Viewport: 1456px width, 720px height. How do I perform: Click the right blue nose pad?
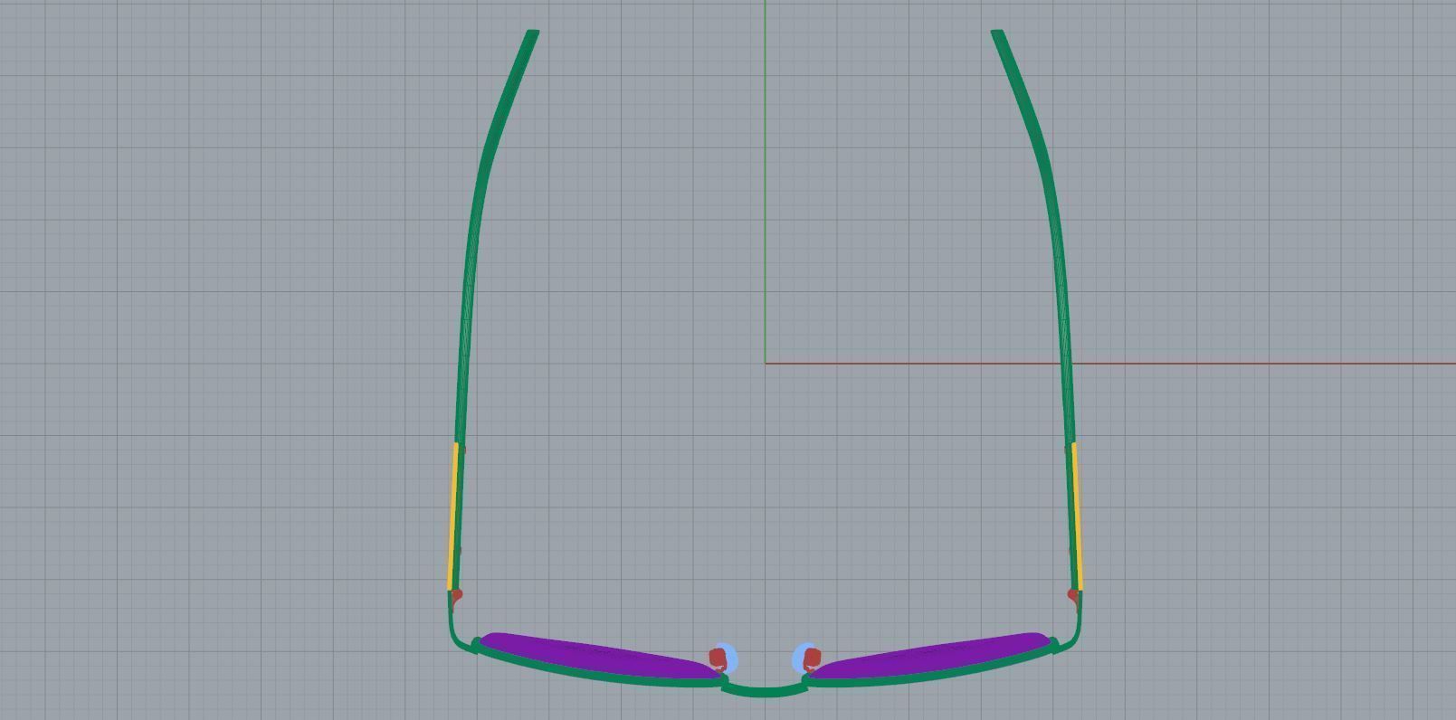(x=799, y=658)
